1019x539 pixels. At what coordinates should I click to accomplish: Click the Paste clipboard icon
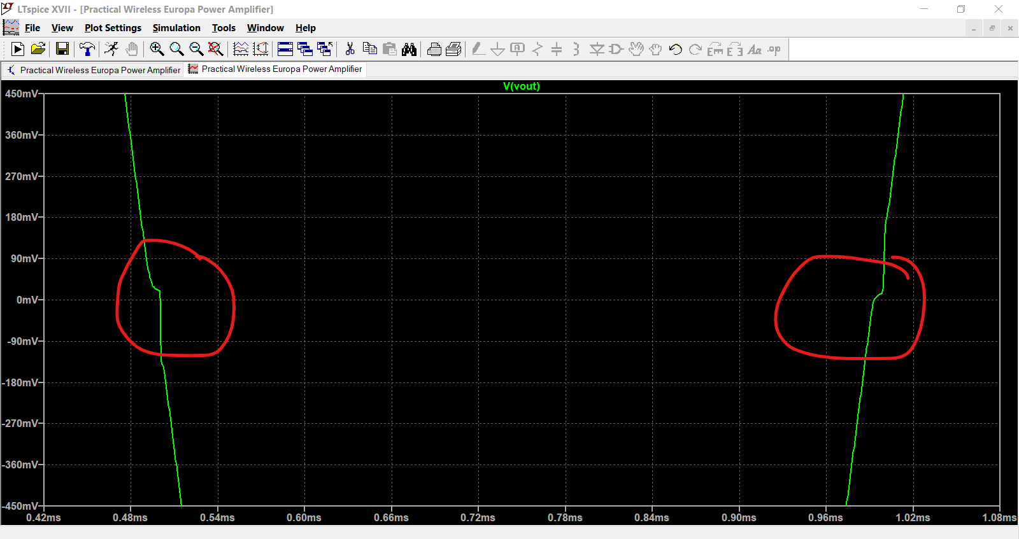click(x=390, y=49)
